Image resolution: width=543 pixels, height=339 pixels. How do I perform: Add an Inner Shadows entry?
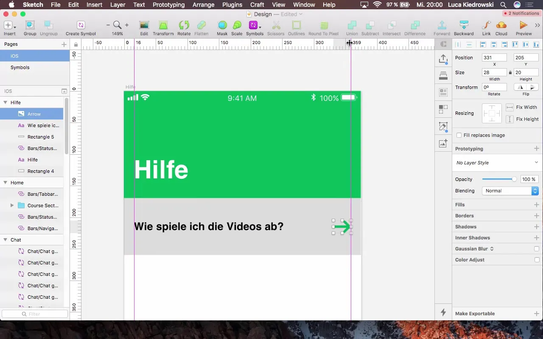click(x=537, y=238)
